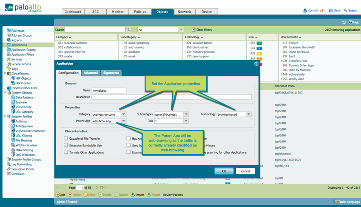Click the Logout link
This screenshot has width=361, height=207.
(73, 202)
